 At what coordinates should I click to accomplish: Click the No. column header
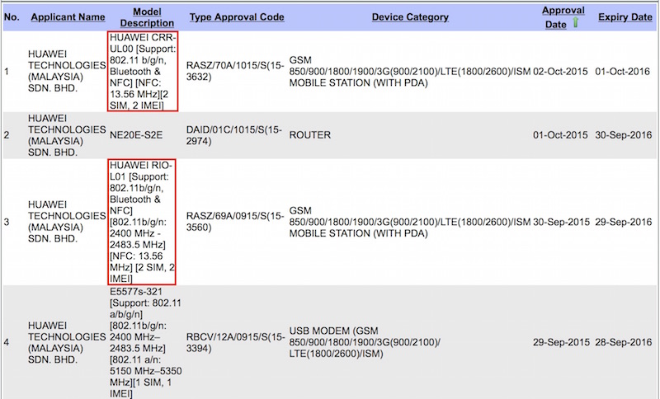pyautogui.click(x=12, y=17)
